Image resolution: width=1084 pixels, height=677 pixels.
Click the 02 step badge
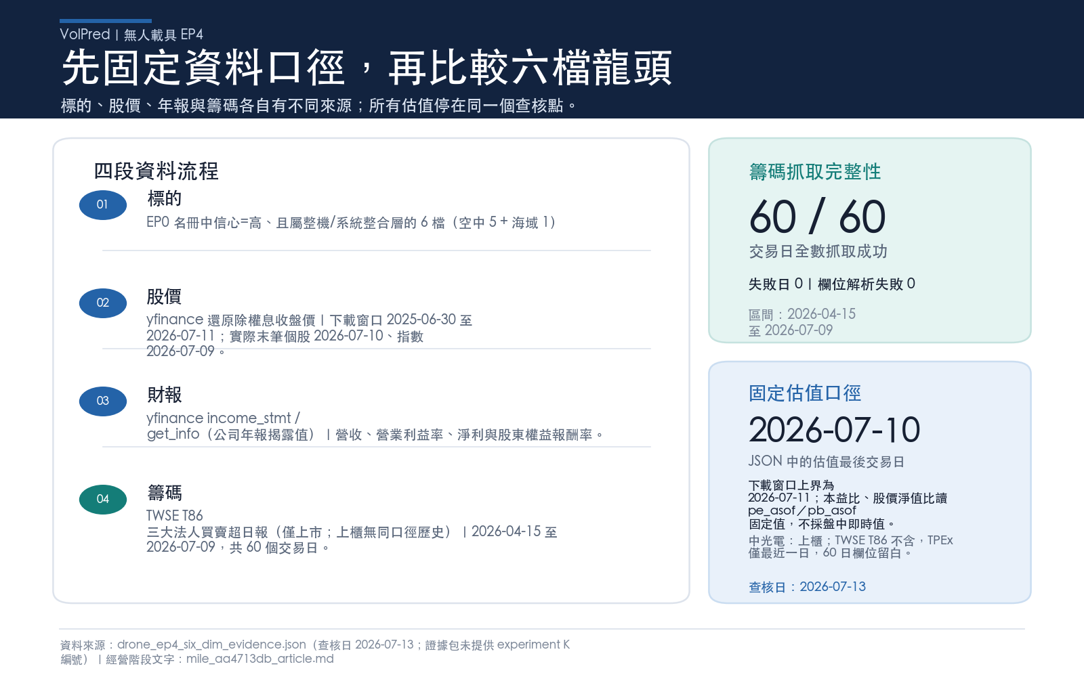[x=103, y=303]
